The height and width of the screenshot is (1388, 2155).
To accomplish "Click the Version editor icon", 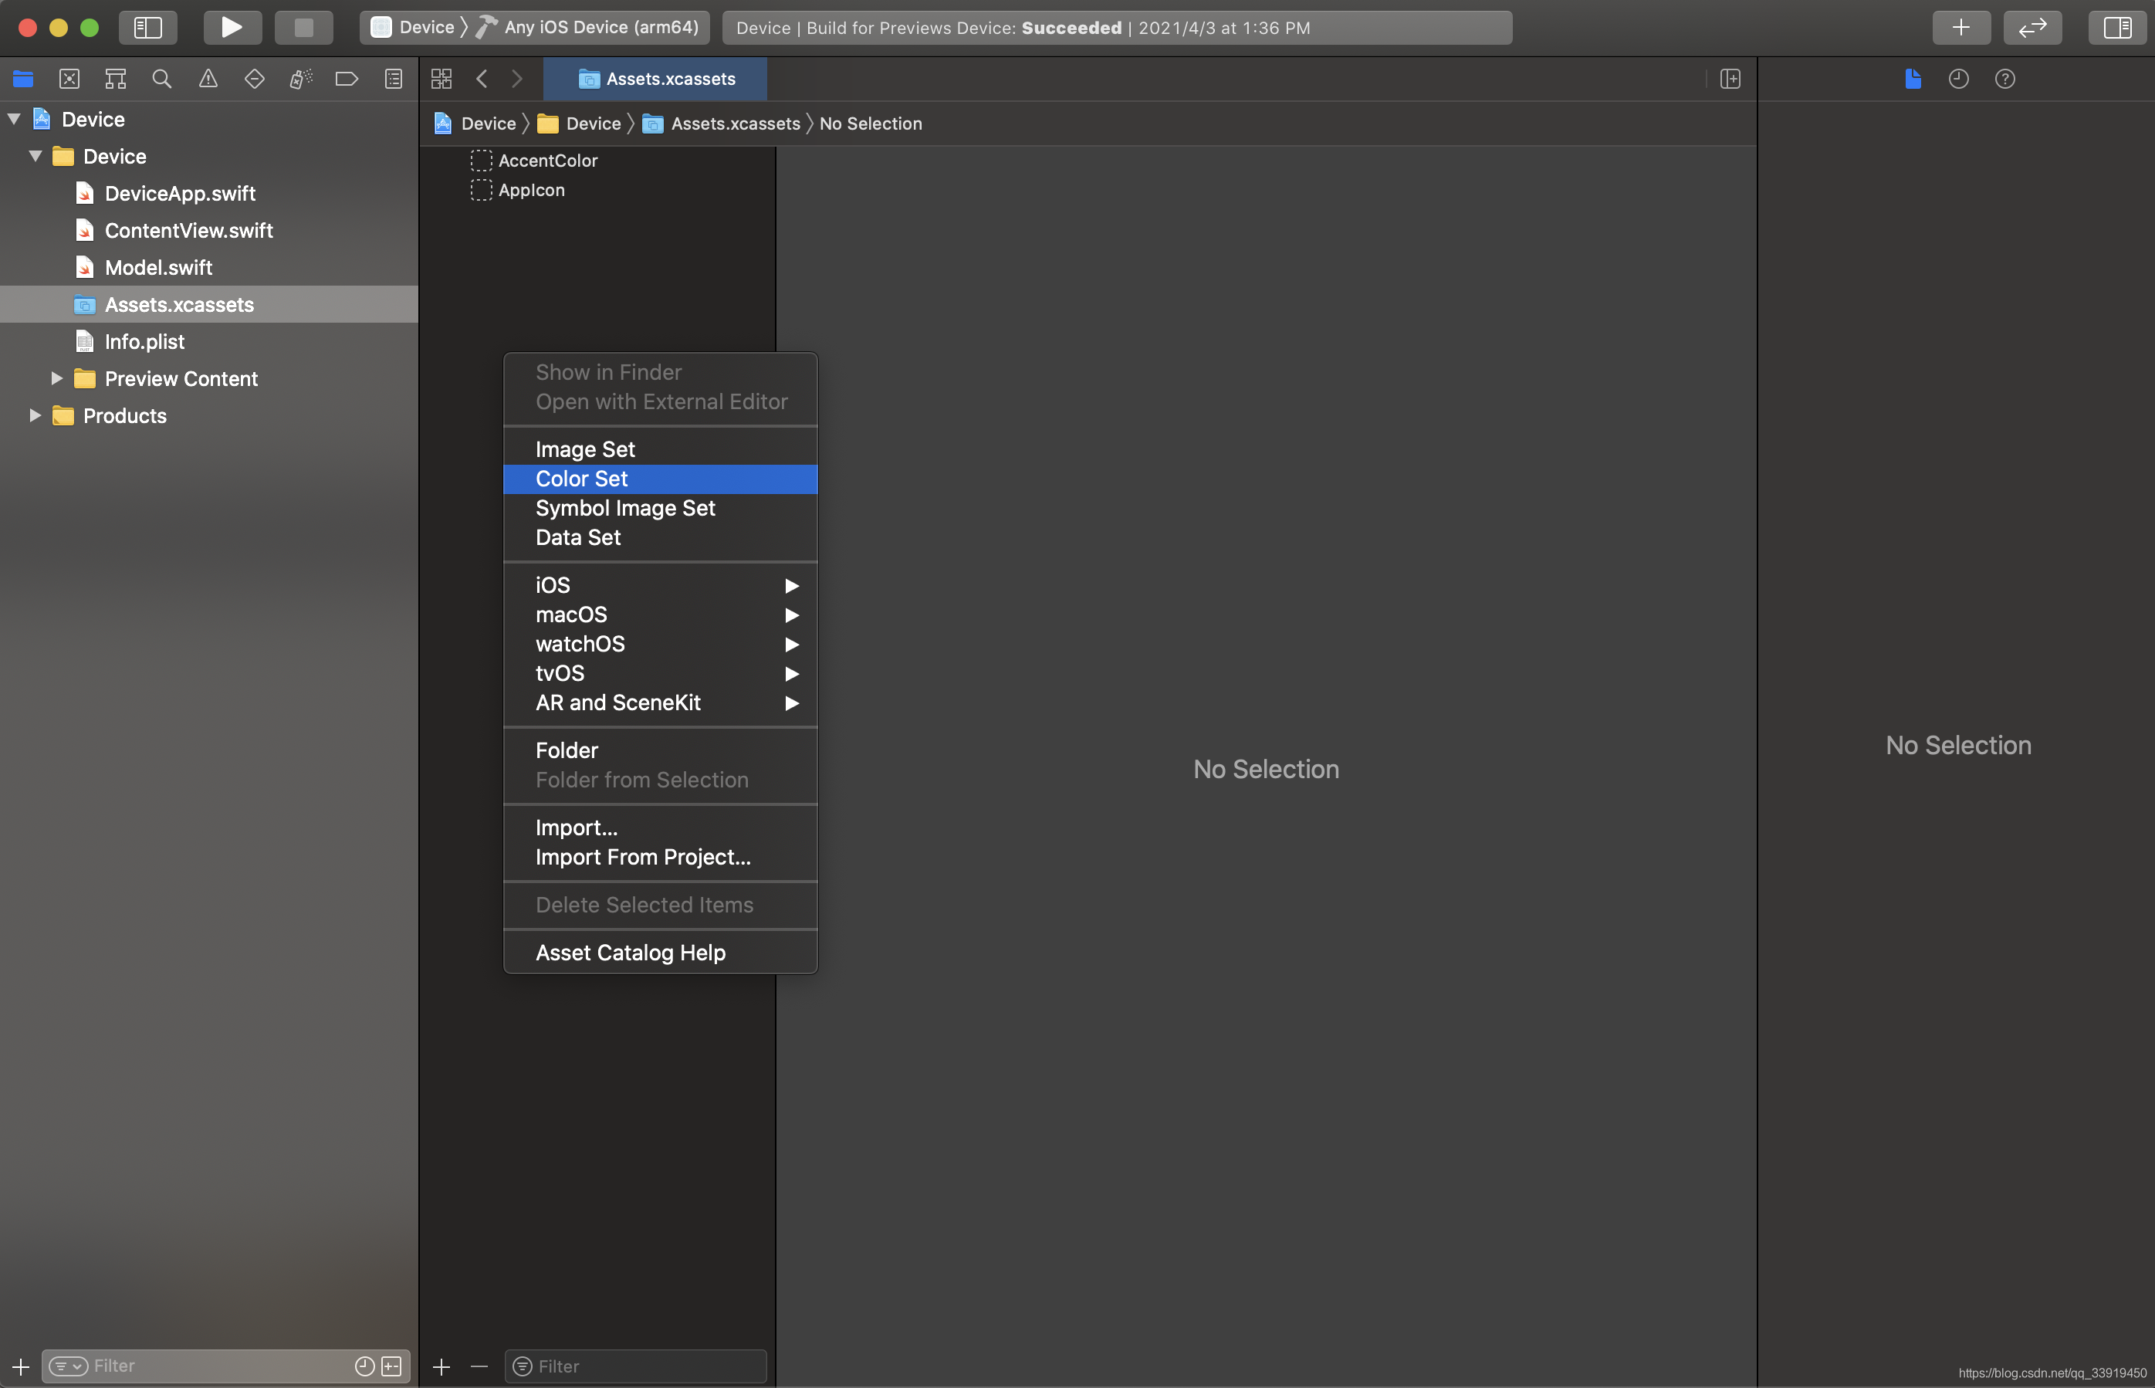I will pos(1959,79).
